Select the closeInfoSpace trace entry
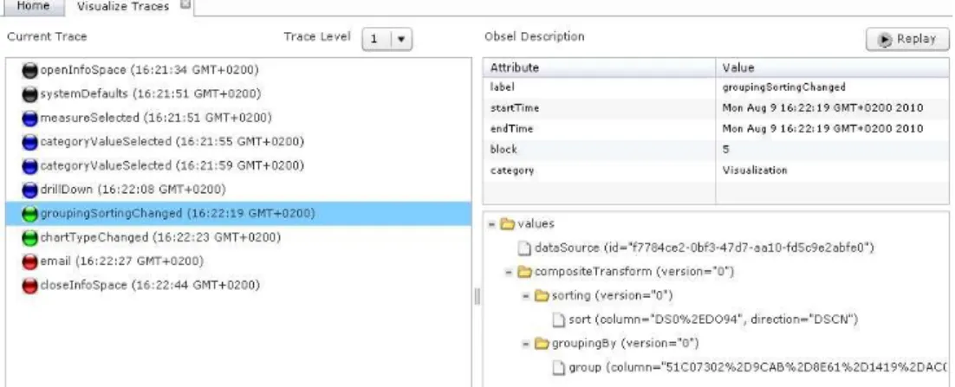Image resolution: width=955 pixels, height=387 pixels. 237,285
